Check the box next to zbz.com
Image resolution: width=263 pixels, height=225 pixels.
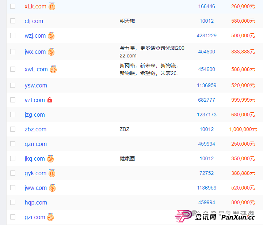13,129
